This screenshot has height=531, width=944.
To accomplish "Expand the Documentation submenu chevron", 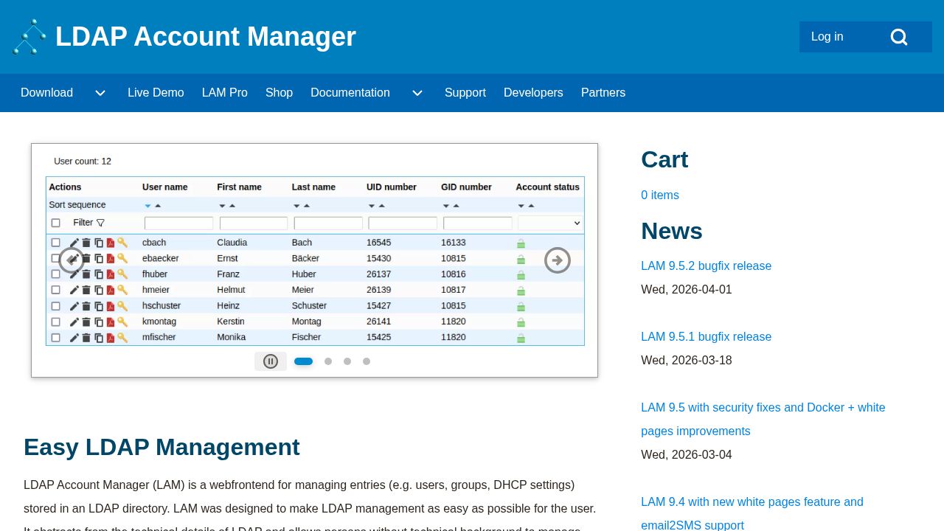I will click(417, 93).
